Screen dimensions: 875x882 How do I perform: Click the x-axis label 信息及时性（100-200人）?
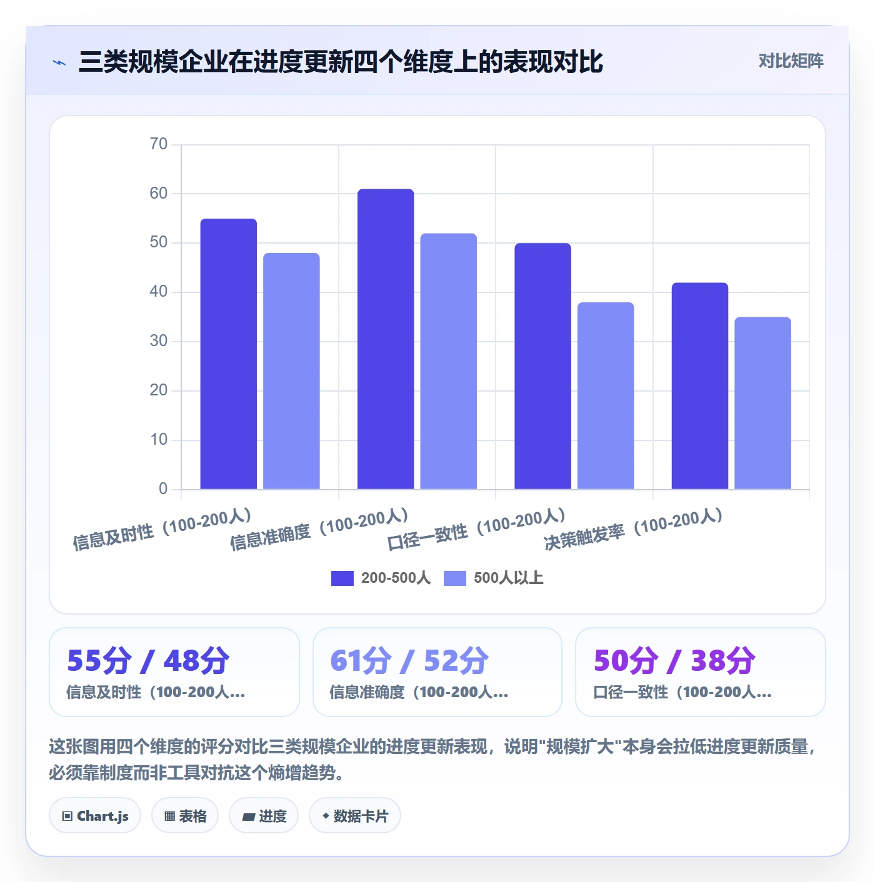pos(162,528)
